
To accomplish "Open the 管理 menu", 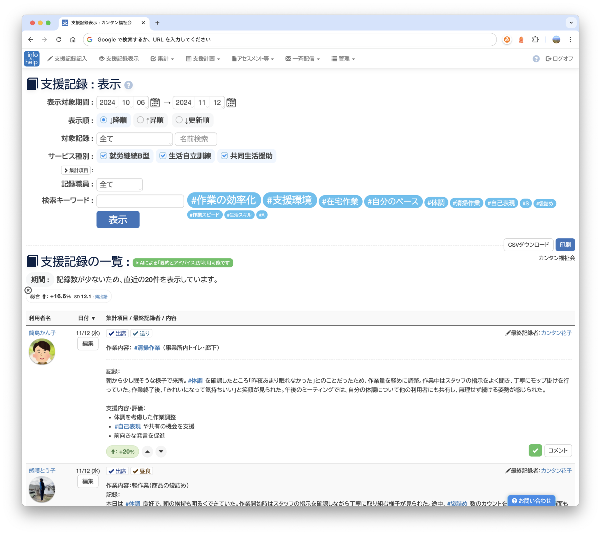I will pos(343,59).
